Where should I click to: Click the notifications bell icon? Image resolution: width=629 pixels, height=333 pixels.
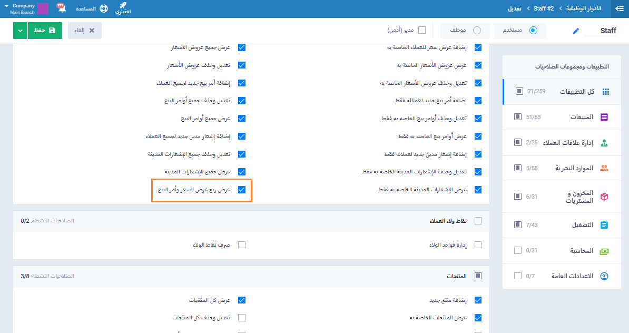[62, 9]
